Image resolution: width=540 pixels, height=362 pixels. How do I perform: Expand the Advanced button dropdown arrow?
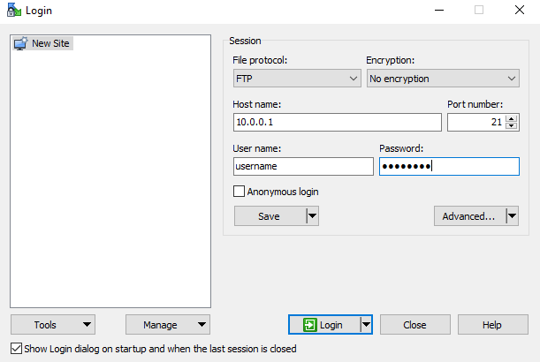point(512,216)
